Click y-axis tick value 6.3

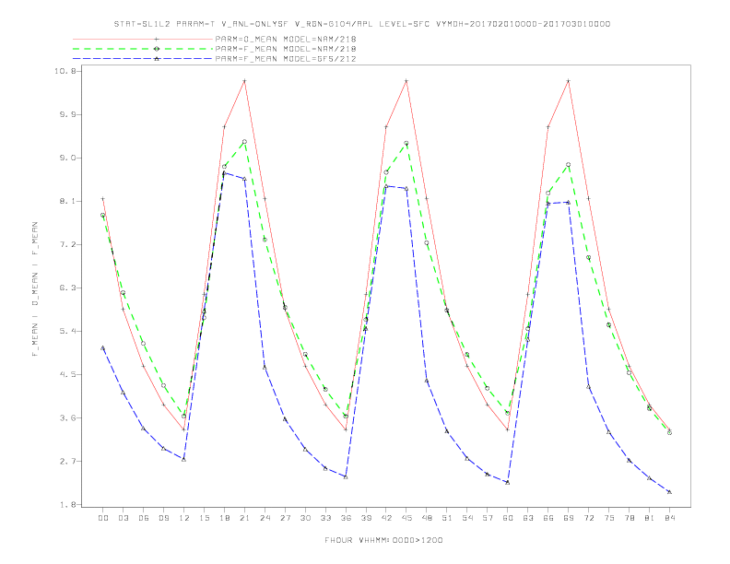[67, 288]
